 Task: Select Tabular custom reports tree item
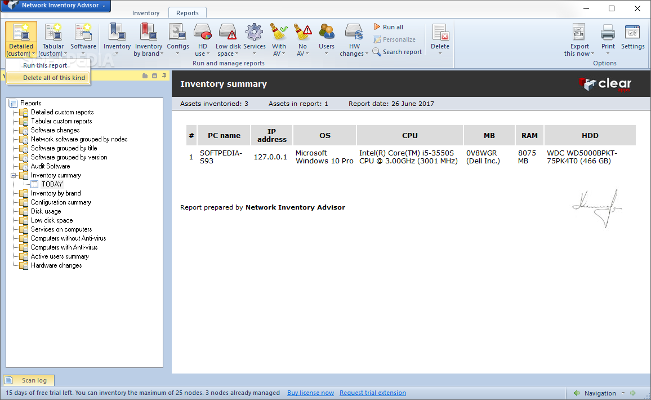[x=61, y=121]
